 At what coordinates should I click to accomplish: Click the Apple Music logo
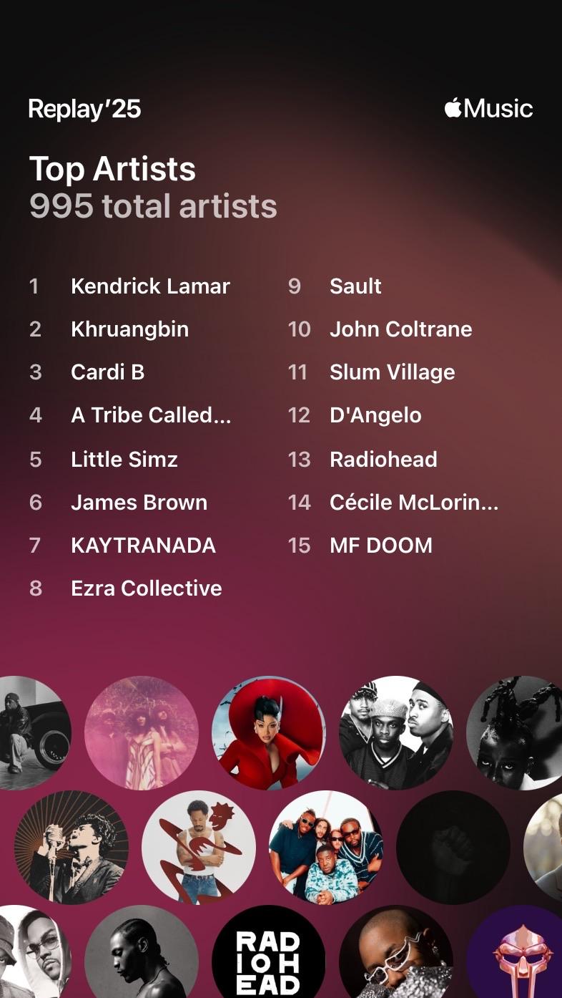pyautogui.click(x=488, y=109)
